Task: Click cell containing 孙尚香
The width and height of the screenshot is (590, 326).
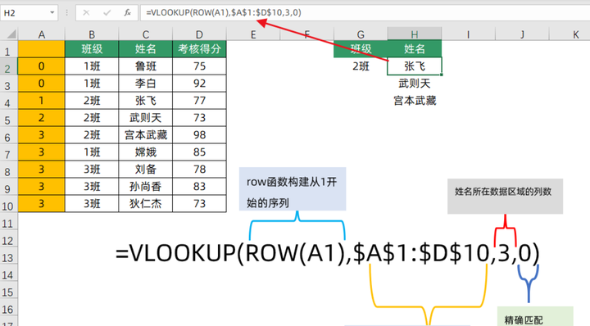Action: 146,186
